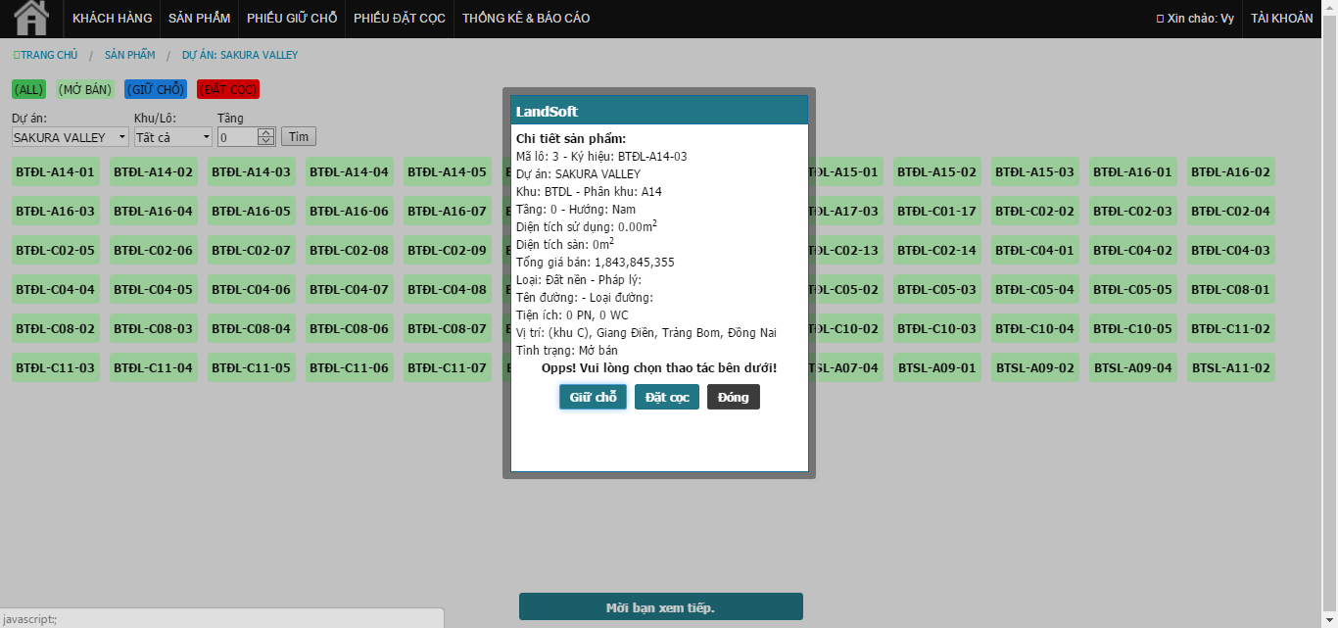The image size is (1338, 628).
Task: Open product tile BTĐL-C02-08
Action: [350, 251]
